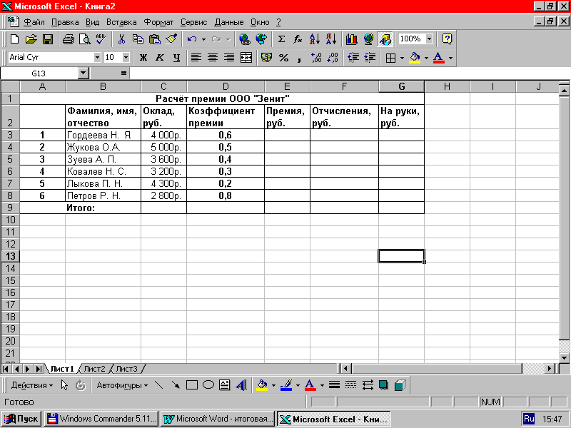571x428 pixels.
Task: Open the Правка menu
Action: point(65,22)
